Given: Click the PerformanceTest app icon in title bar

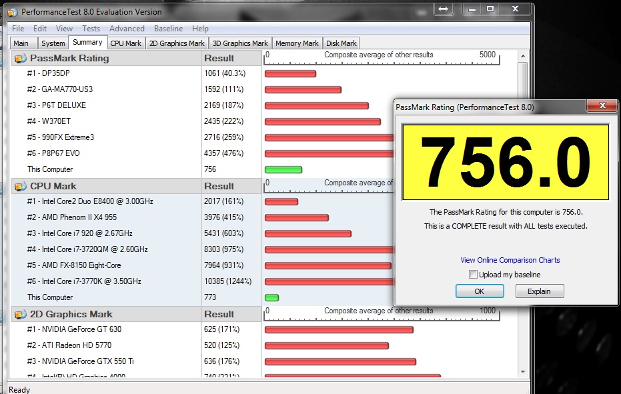Looking at the screenshot, I should pos(11,11).
